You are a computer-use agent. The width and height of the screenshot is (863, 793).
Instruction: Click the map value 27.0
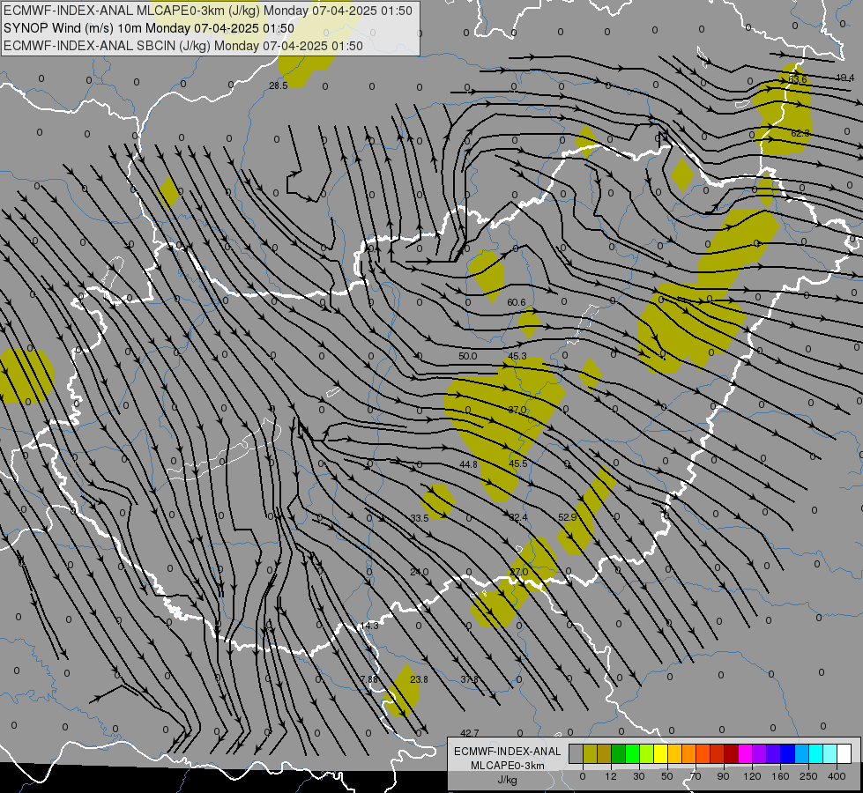click(x=518, y=573)
